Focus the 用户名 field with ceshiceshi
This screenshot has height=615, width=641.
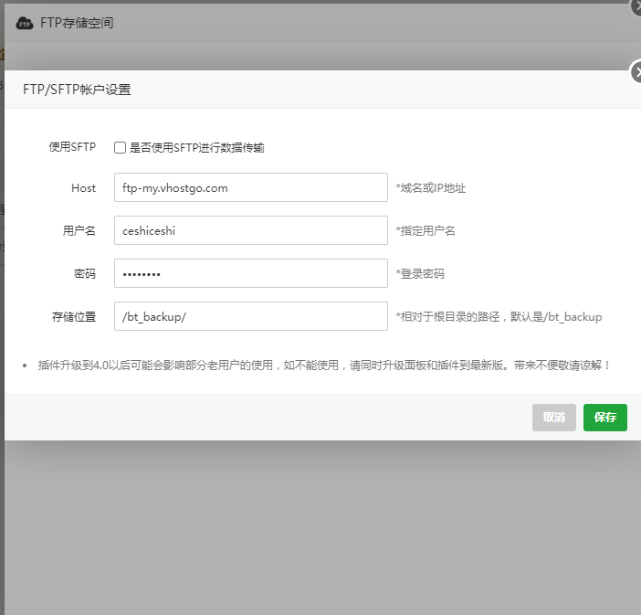251,230
